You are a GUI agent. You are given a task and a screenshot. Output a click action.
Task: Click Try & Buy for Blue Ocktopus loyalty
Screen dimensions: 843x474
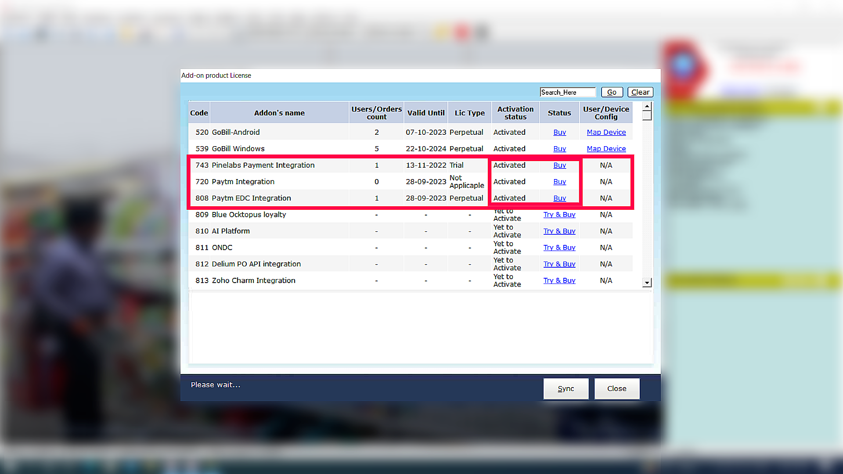(x=559, y=215)
